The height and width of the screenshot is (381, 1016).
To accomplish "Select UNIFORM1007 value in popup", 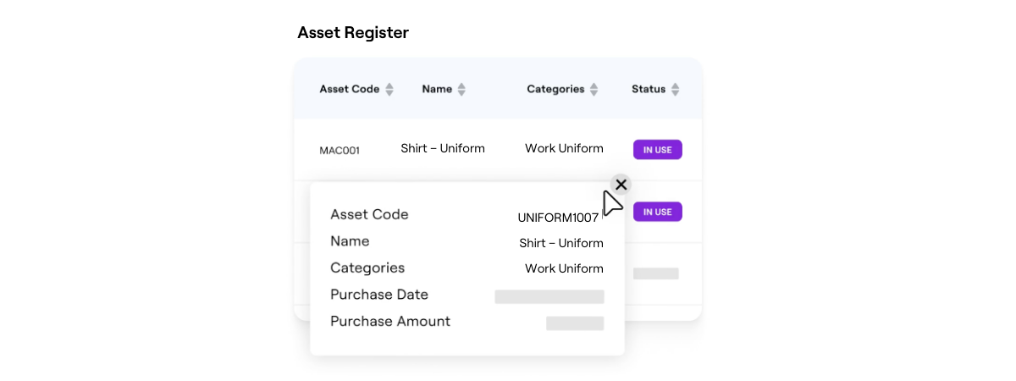I will (x=558, y=218).
